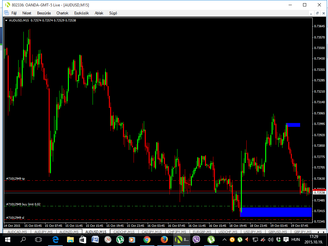
Task: Open Microsoft Word from the taskbar
Action: click(x=95, y=239)
